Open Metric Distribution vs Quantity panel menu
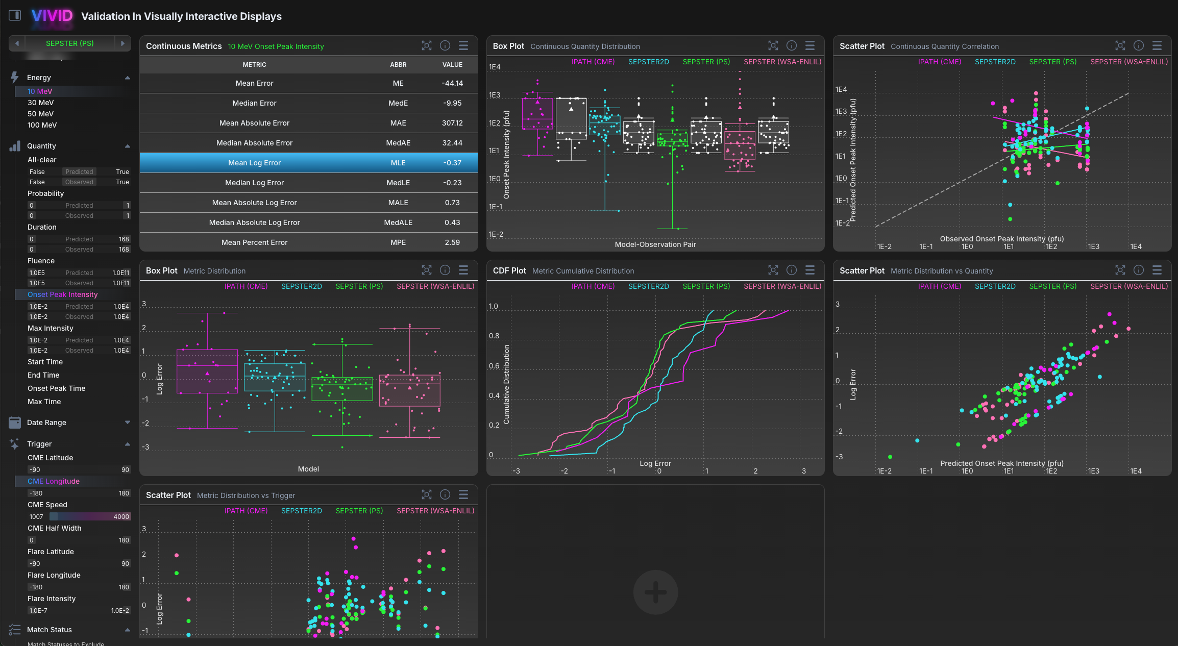The image size is (1178, 646). (x=1157, y=270)
